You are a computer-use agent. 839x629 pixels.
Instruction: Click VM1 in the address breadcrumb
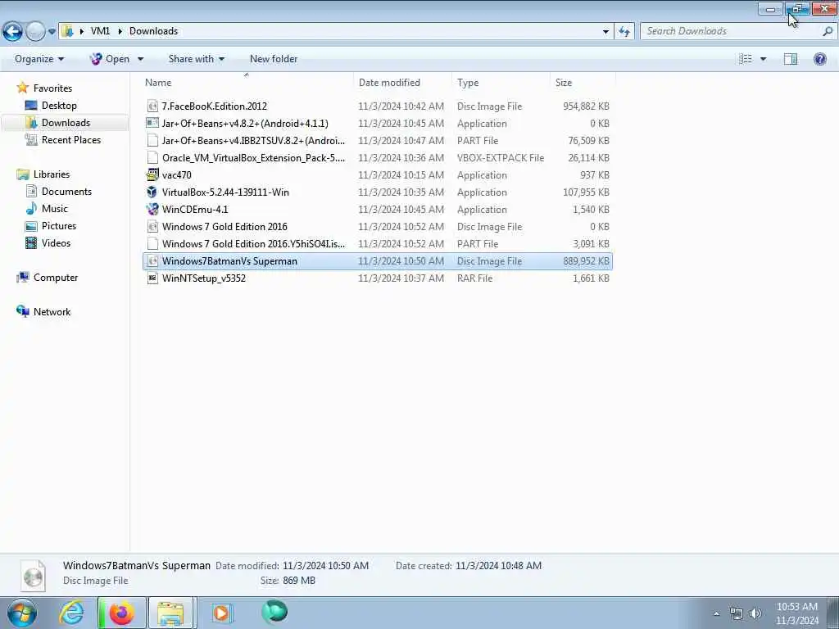coord(100,31)
